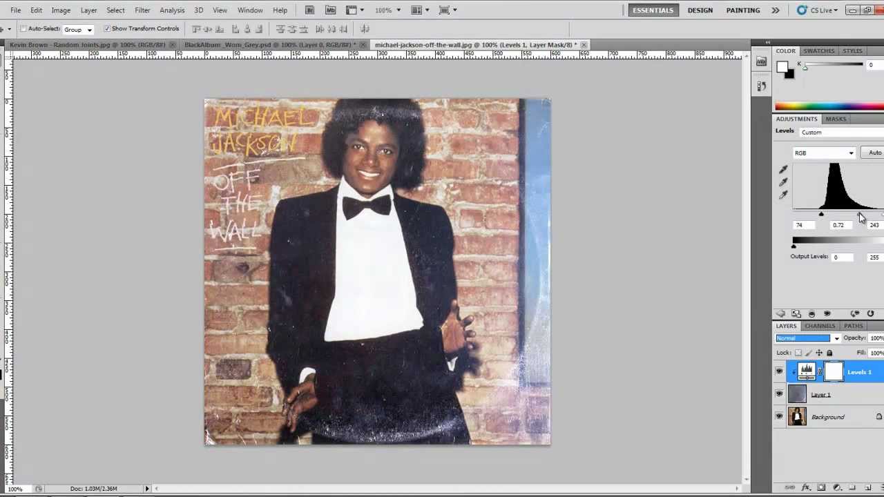Open the Normal blend mode dropdown

[807, 338]
